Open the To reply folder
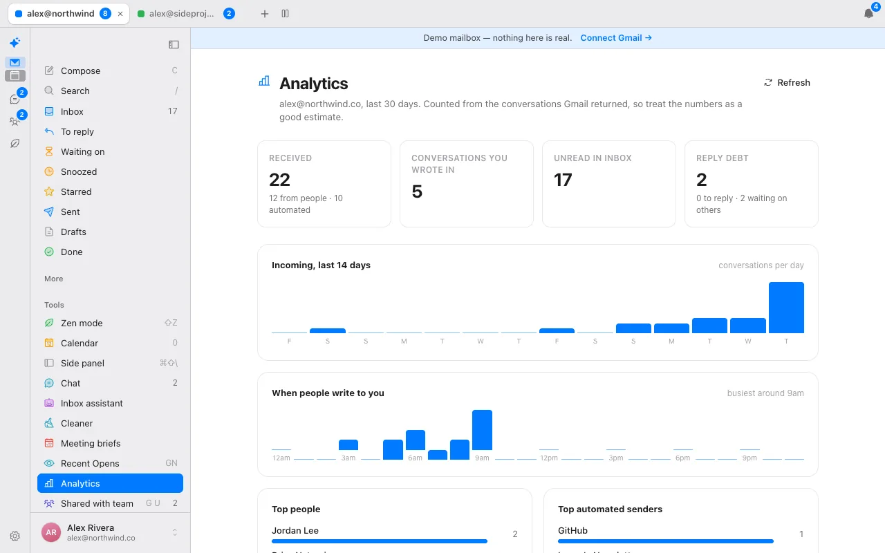 pyautogui.click(x=111, y=131)
